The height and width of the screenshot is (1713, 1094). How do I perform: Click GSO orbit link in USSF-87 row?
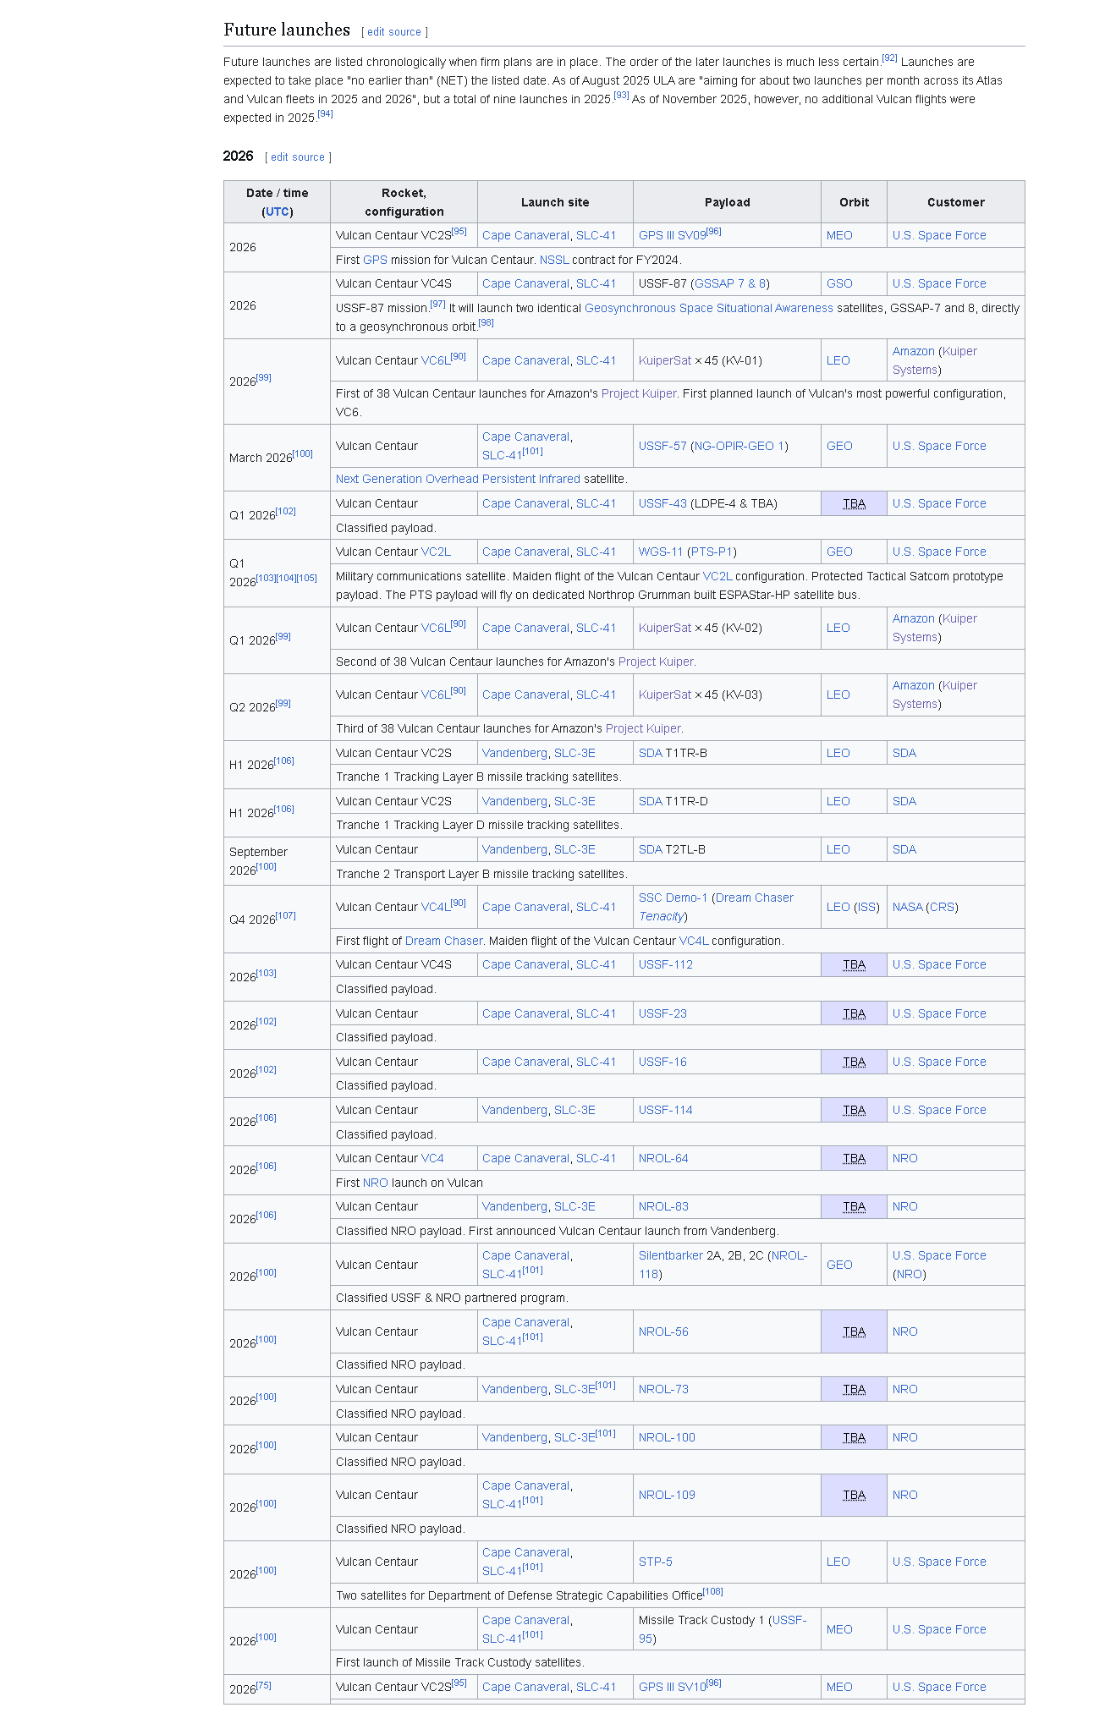click(839, 283)
